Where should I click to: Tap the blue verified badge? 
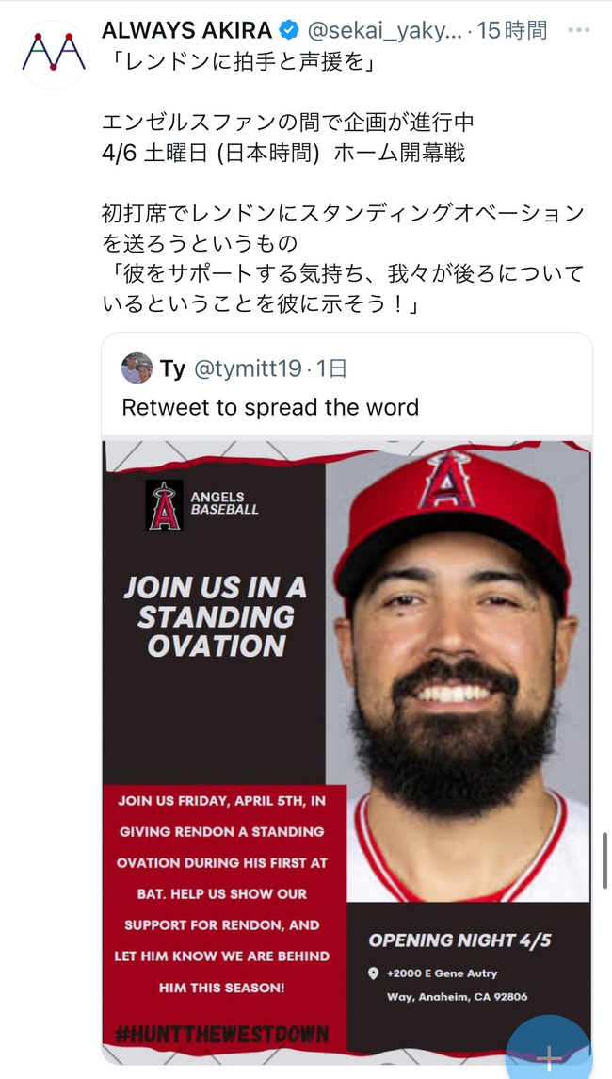click(287, 31)
